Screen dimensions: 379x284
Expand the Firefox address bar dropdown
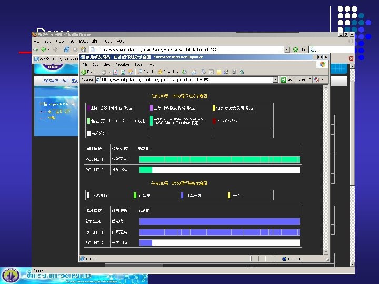pos(287,49)
